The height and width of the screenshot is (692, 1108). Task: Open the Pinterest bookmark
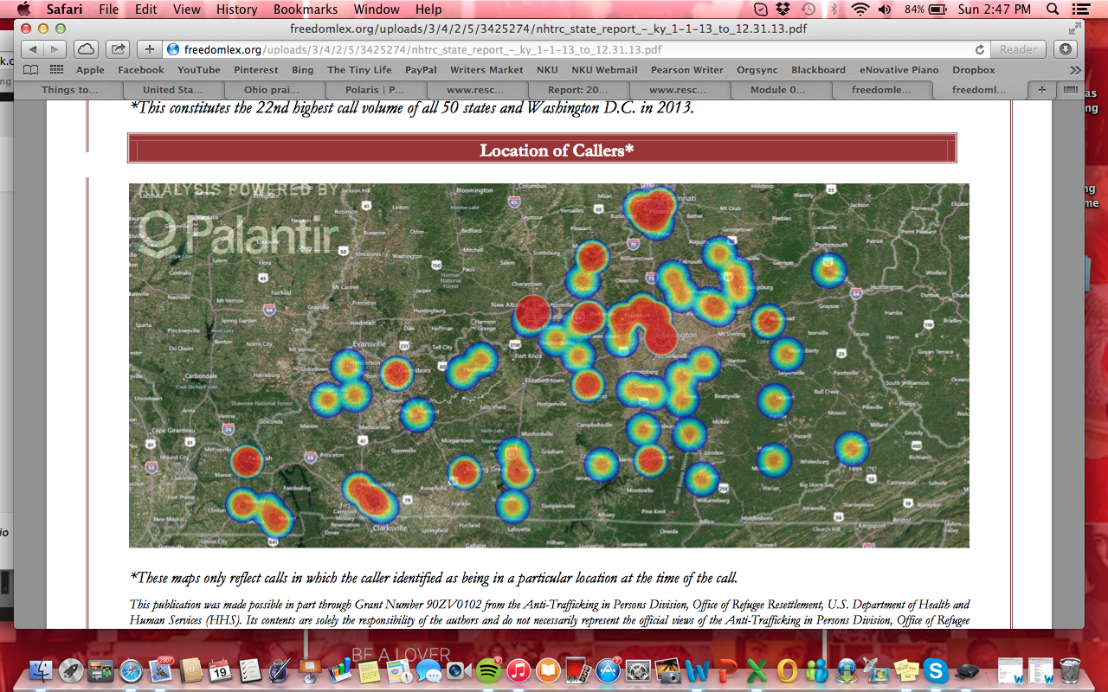pyautogui.click(x=256, y=70)
